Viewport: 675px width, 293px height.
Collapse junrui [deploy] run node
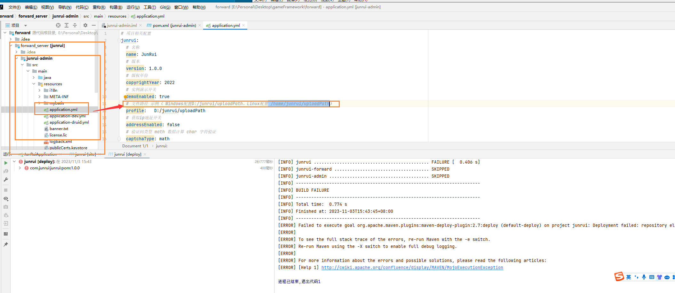pyautogui.click(x=14, y=162)
